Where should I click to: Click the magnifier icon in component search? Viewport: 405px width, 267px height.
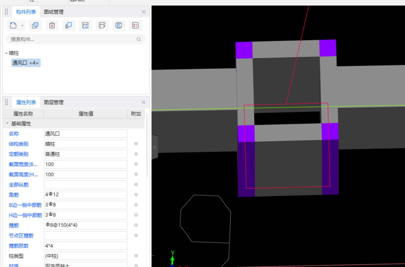click(139, 39)
